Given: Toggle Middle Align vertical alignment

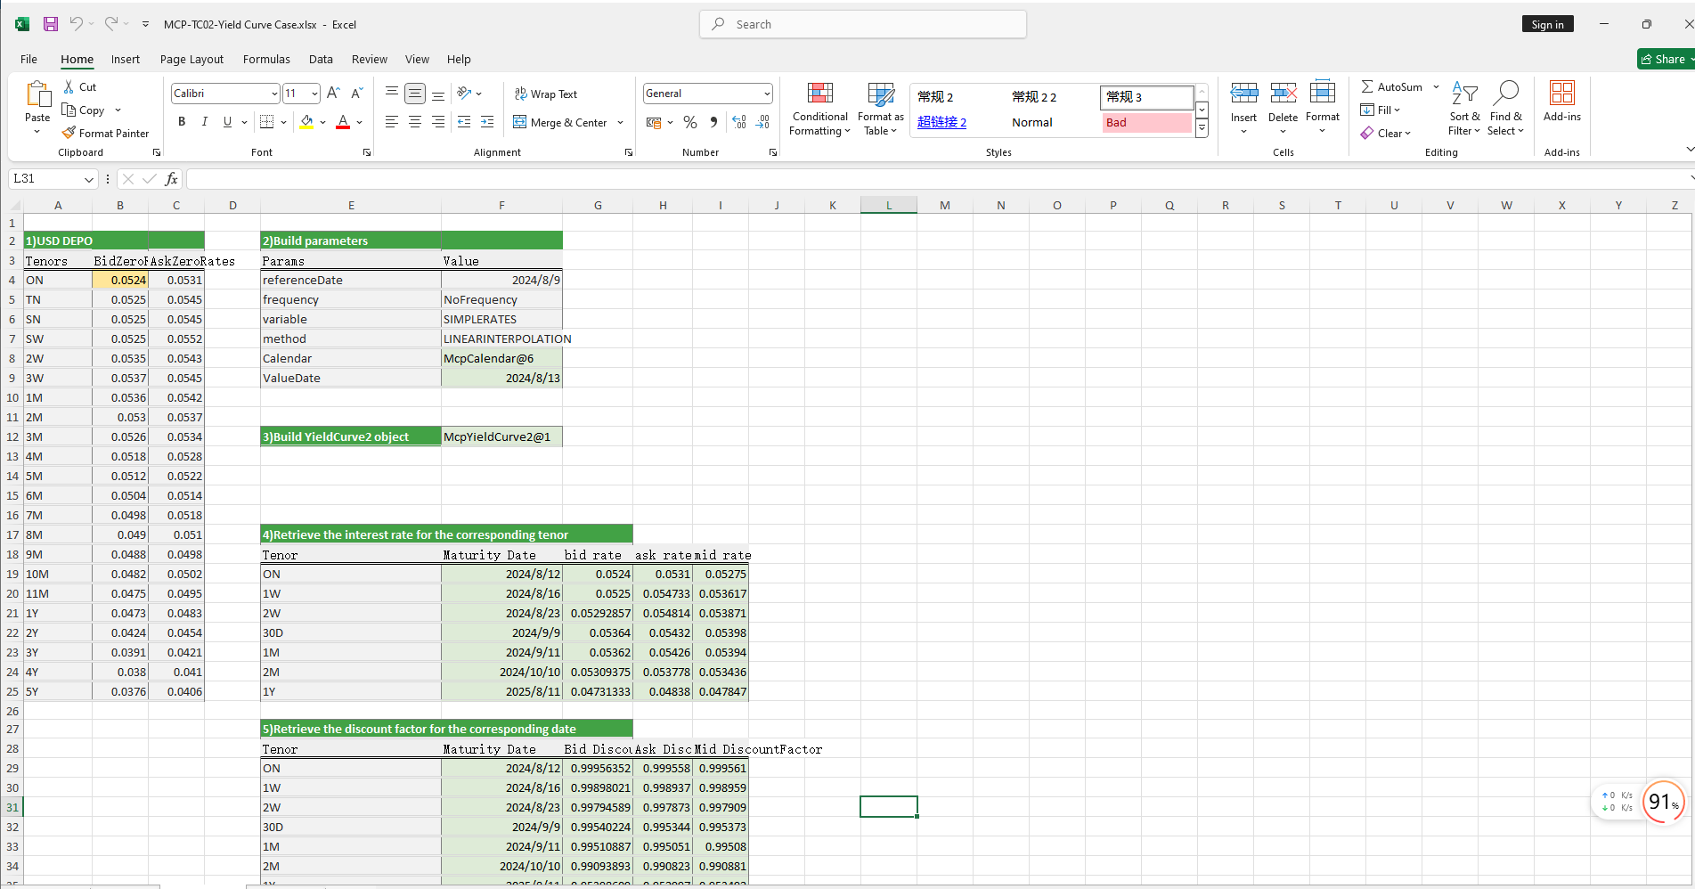Looking at the screenshot, I should (414, 93).
